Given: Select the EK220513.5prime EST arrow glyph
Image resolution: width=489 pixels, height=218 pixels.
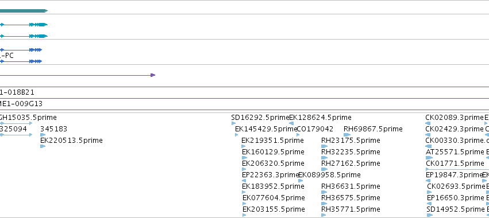Looking at the screenshot, I should [43, 146].
